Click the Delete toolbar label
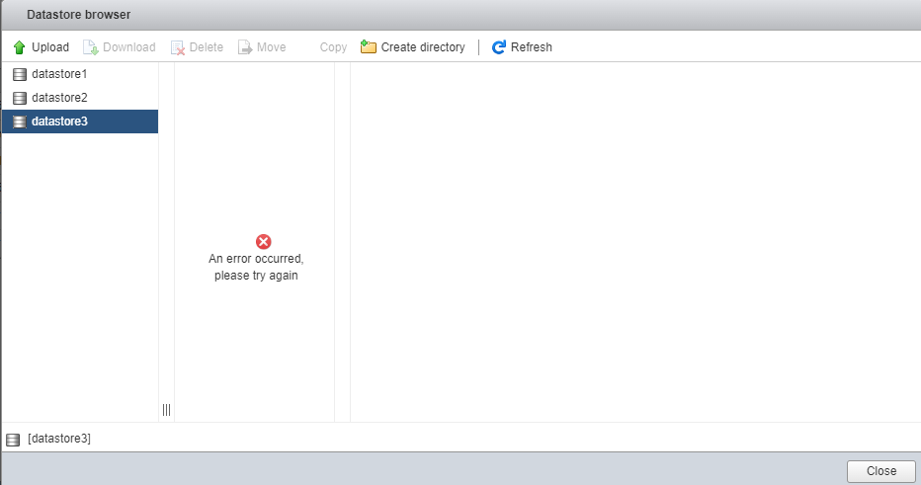 [x=207, y=47]
